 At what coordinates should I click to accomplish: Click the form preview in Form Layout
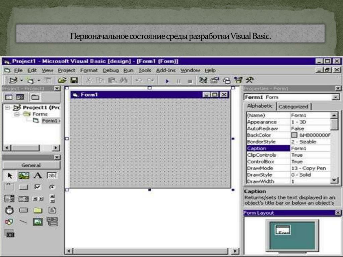283,230
